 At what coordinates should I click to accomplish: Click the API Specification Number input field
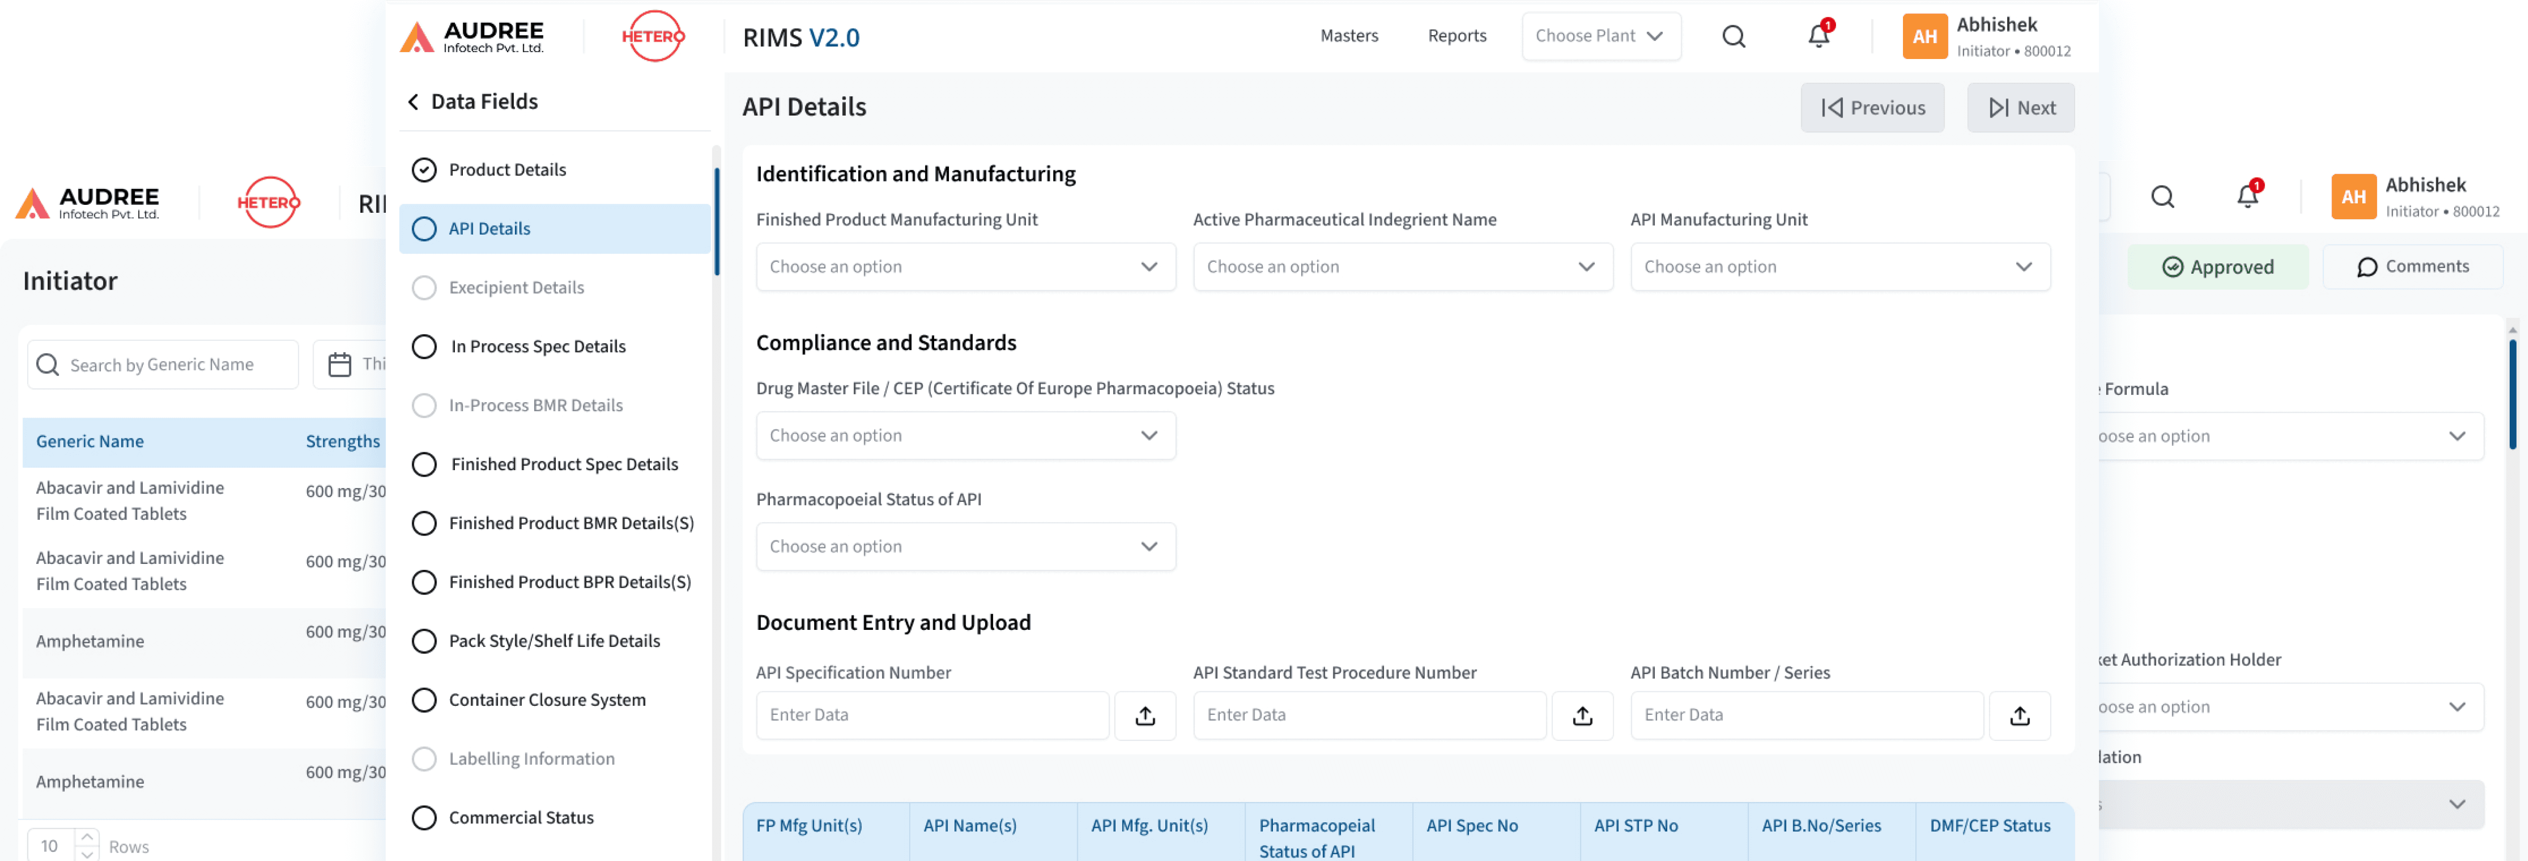pos(931,715)
